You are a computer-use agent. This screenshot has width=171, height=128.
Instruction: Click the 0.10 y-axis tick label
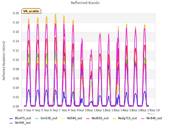click(16, 60)
